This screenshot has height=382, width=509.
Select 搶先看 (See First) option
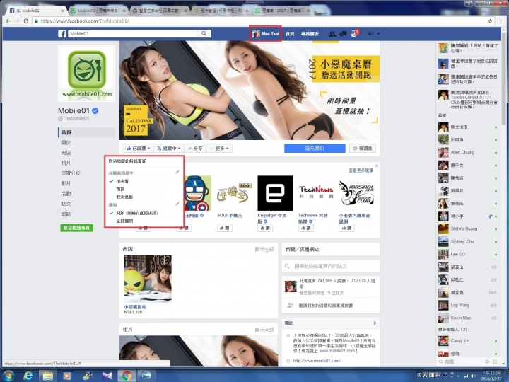coord(122,181)
